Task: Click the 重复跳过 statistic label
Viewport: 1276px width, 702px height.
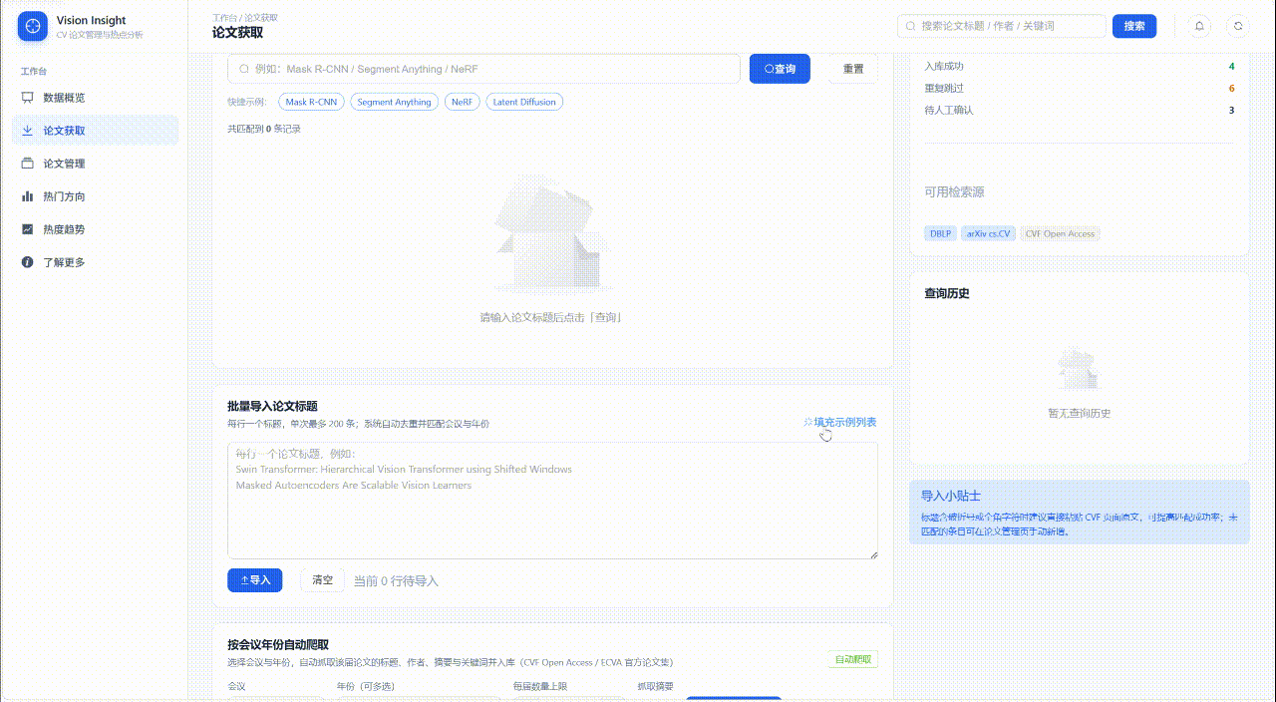Action: coord(944,89)
